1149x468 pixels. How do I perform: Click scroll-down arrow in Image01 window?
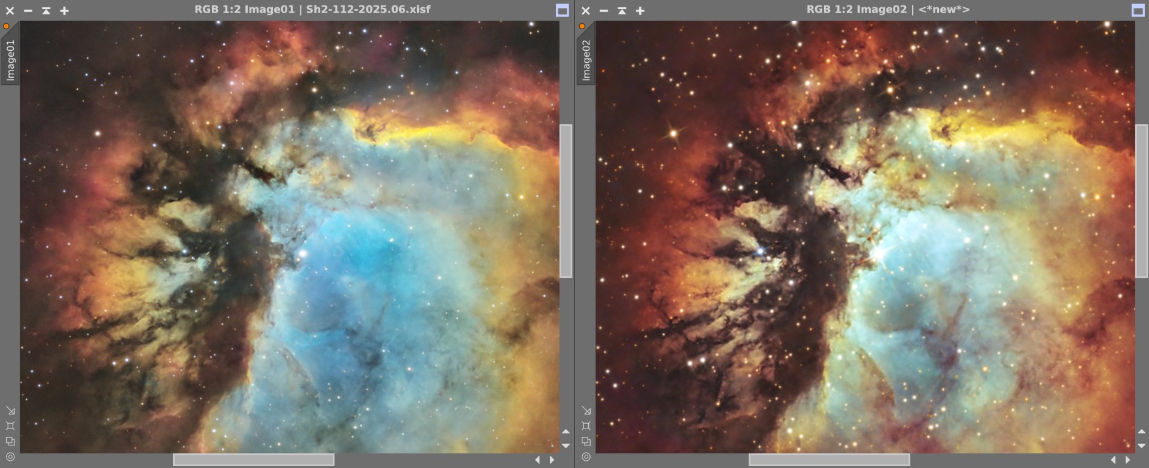pyautogui.click(x=566, y=446)
